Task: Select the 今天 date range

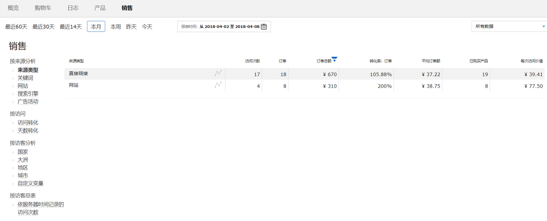Action: (x=147, y=27)
